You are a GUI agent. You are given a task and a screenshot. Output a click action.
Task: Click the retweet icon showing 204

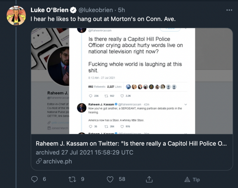pyautogui.click(x=105, y=126)
